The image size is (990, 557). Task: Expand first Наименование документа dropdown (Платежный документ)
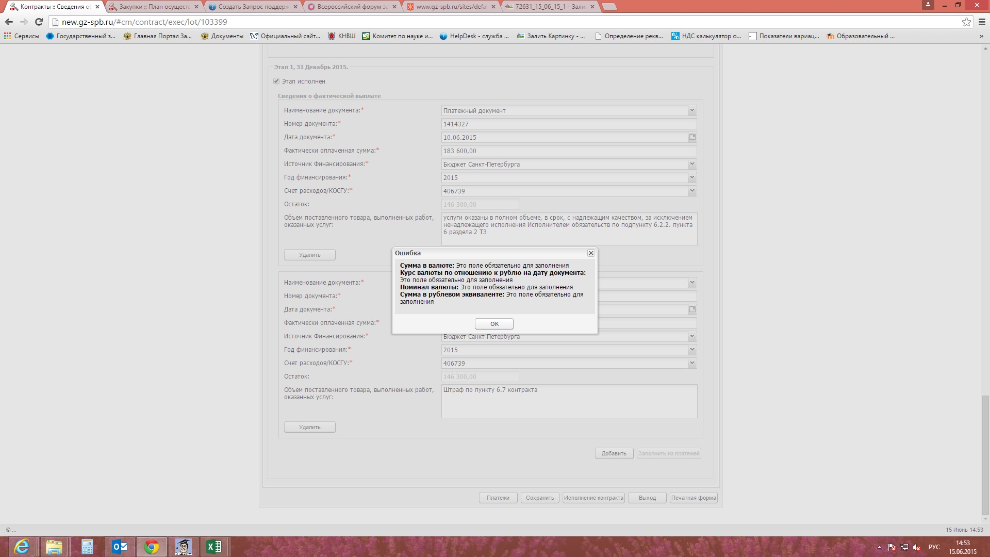(692, 110)
